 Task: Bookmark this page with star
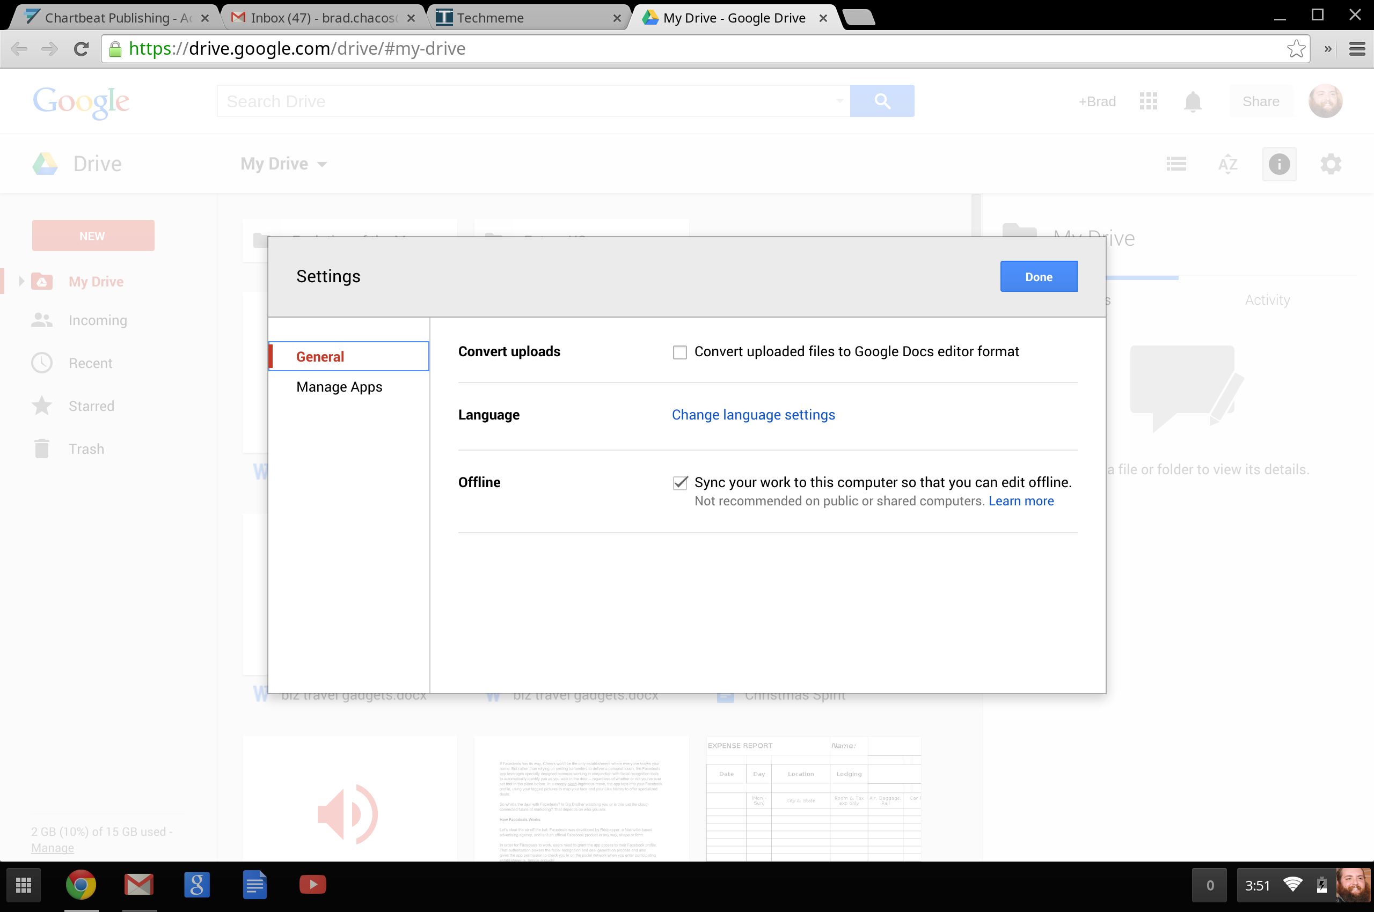point(1296,49)
